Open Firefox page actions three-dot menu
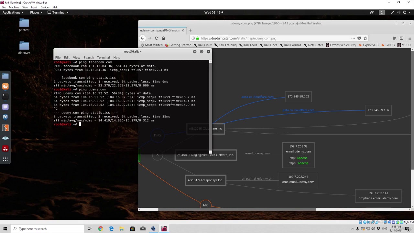The image size is (414, 233). click(x=353, y=38)
